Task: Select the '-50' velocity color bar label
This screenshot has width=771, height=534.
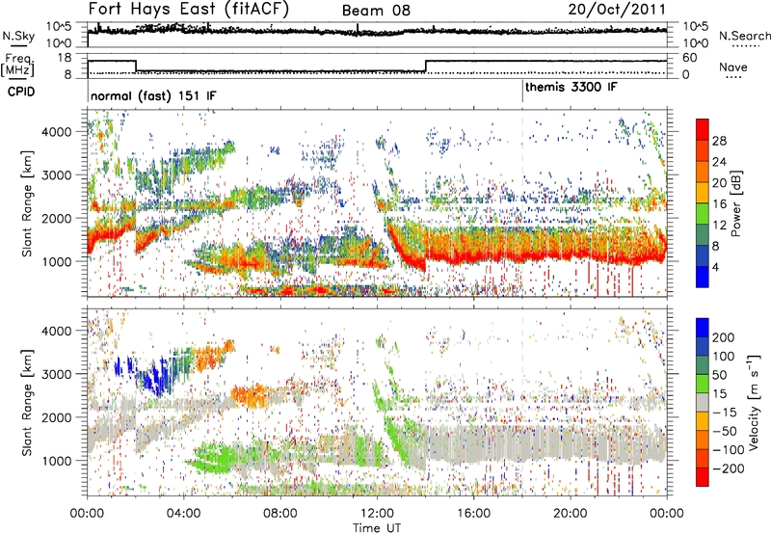Action: pos(725,431)
